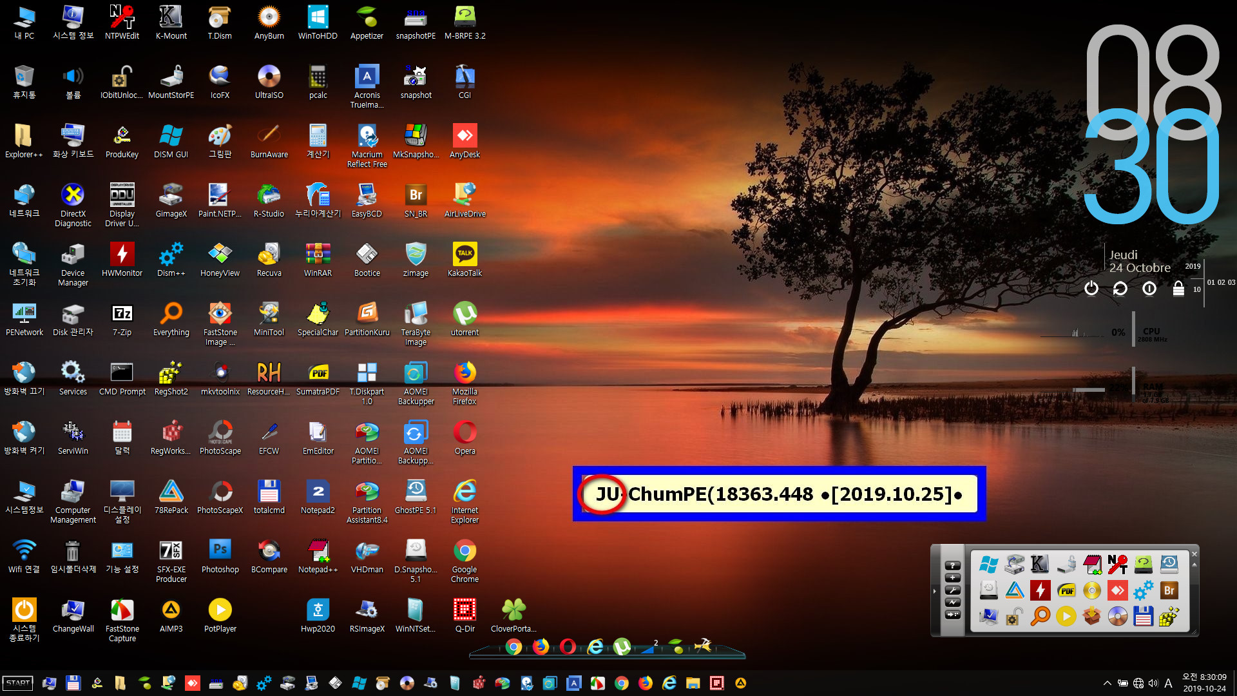Open RegShot2 desktop shortcut
Image resolution: width=1237 pixels, height=696 pixels.
[x=171, y=378]
